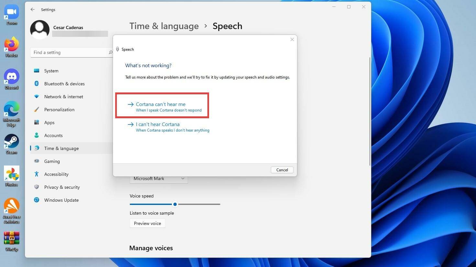Click the back arrow in Settings
Image resolution: width=476 pixels, height=267 pixels.
click(32, 9)
